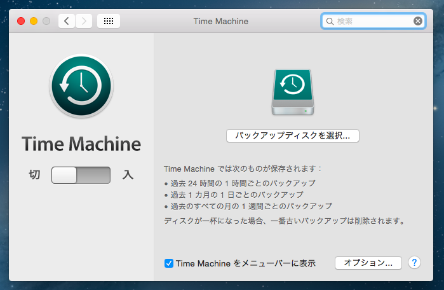Image resolution: width=444 pixels, height=290 pixels.
Task: Uncheck Time Machine をメニューバーに表示 checkbox
Action: click(169, 263)
